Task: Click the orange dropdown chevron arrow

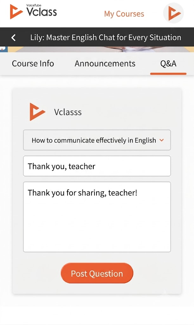Action: point(162,140)
